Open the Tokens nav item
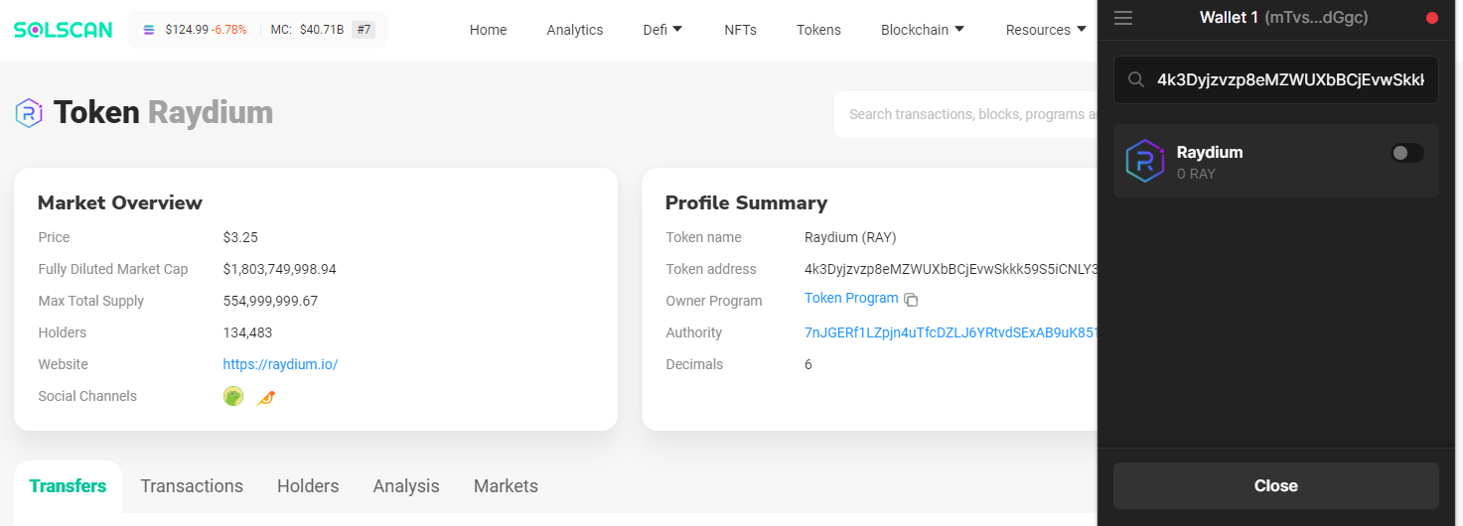The width and height of the screenshot is (1463, 526). pyautogui.click(x=818, y=30)
